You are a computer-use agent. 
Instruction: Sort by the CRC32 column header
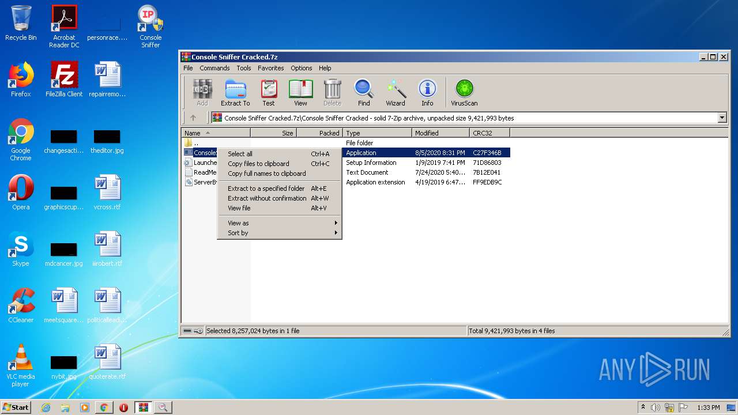click(x=490, y=133)
